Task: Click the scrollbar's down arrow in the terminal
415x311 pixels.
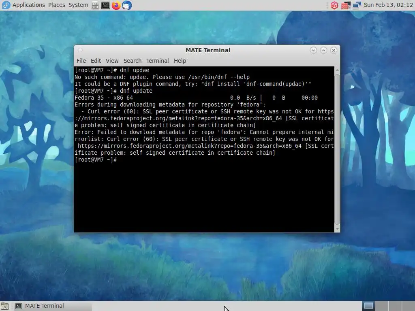Action: pyautogui.click(x=337, y=229)
